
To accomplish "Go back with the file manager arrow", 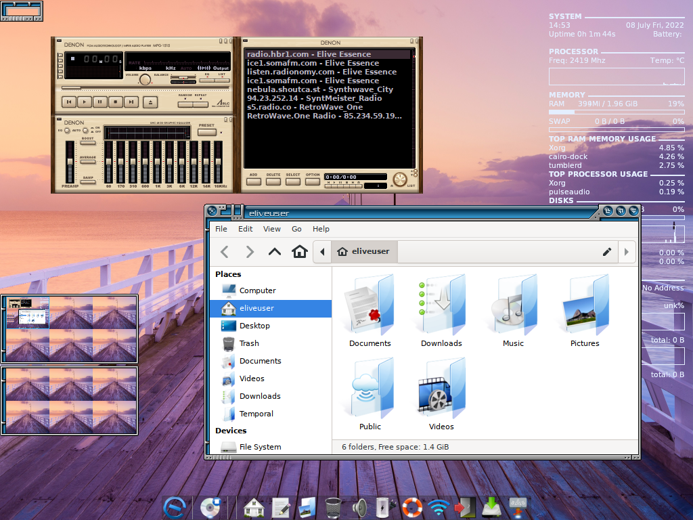I will 225,252.
